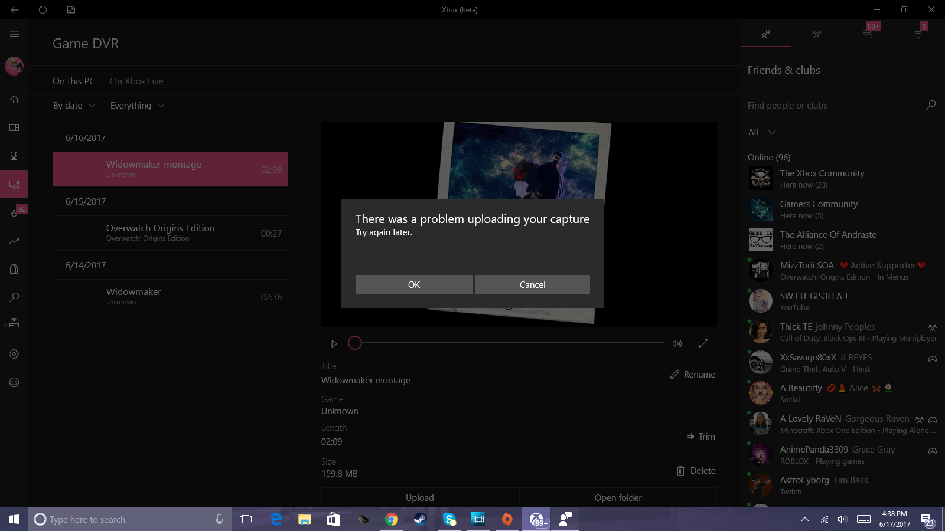Open the Activity alerts tab with 1 badge

point(919,34)
